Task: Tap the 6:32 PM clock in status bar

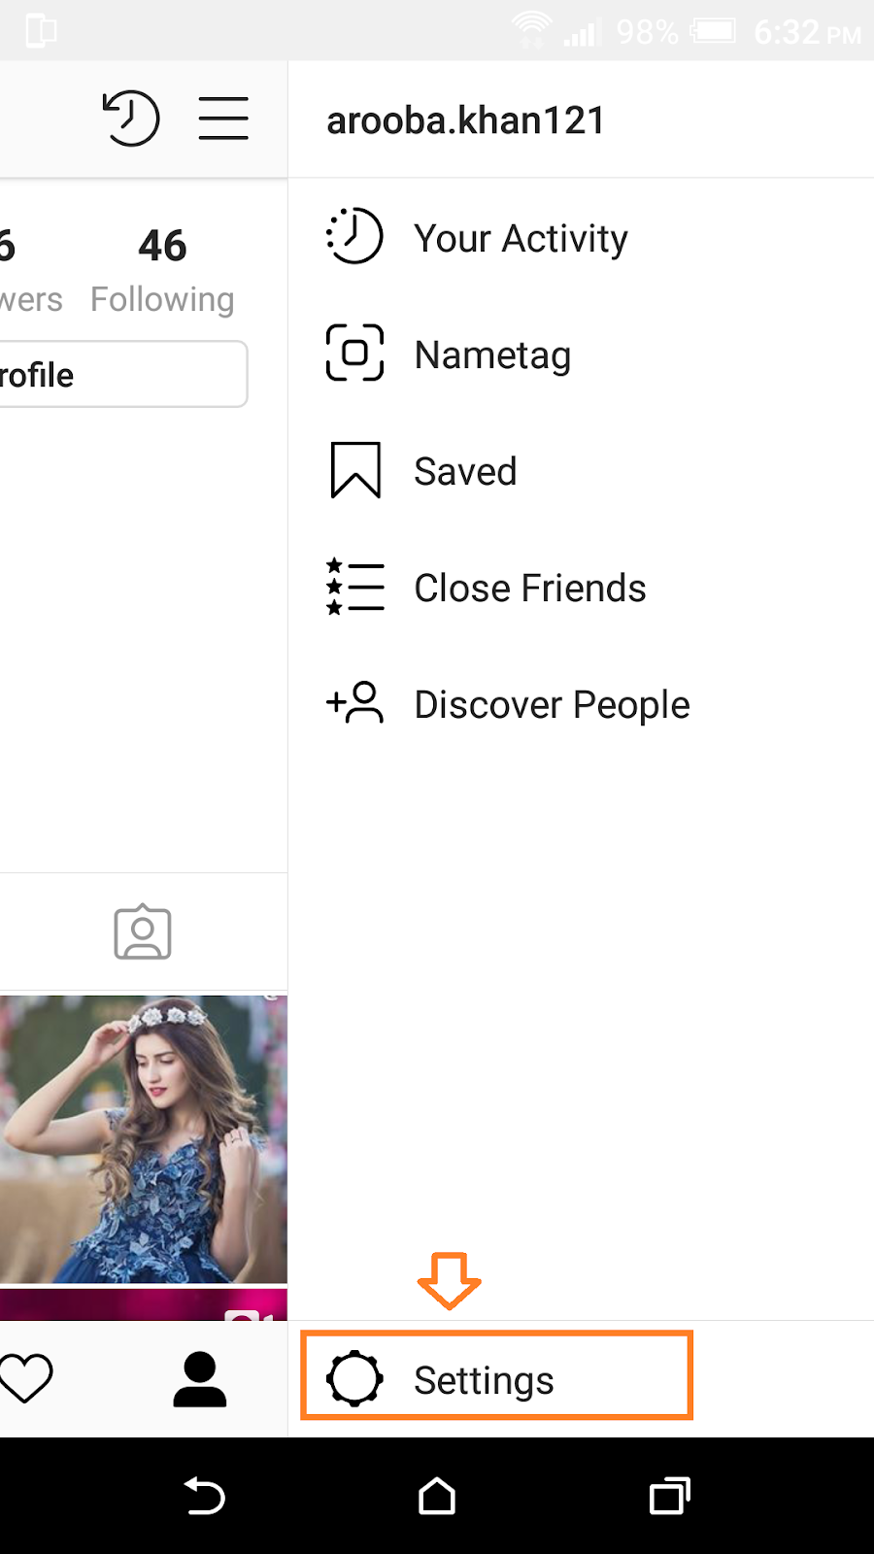Action: (807, 32)
